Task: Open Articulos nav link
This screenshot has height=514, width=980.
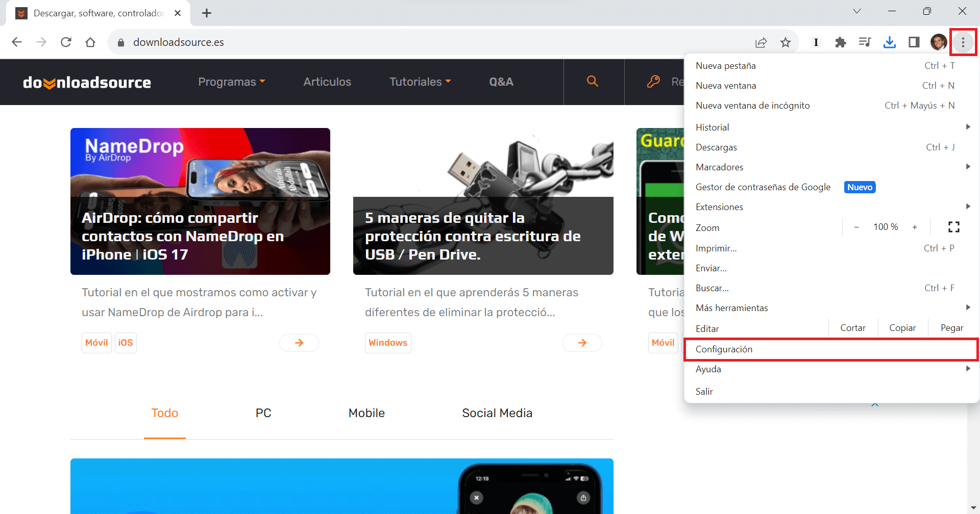Action: [x=327, y=82]
